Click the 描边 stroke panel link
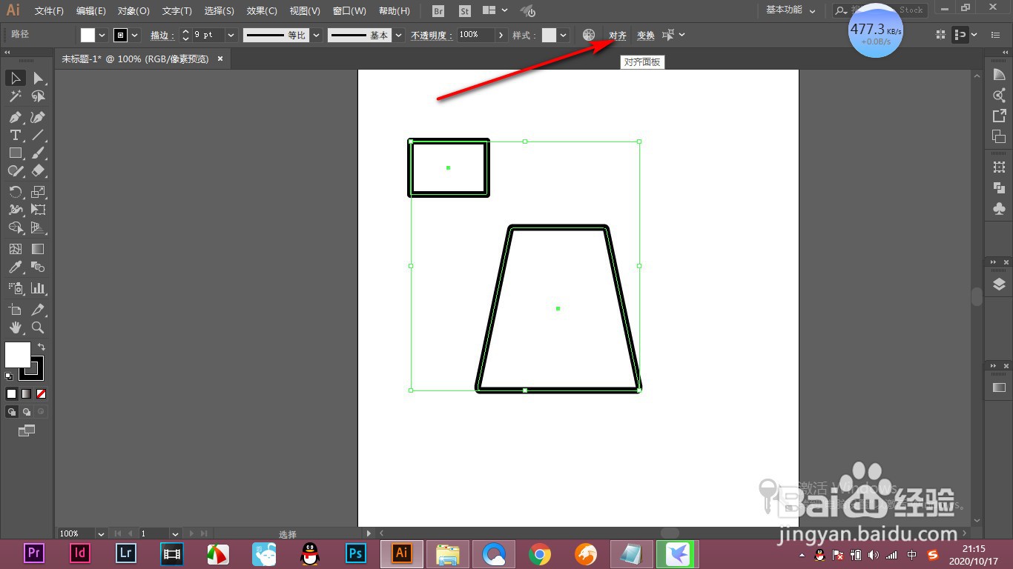The width and height of the screenshot is (1013, 569). pyautogui.click(x=162, y=35)
